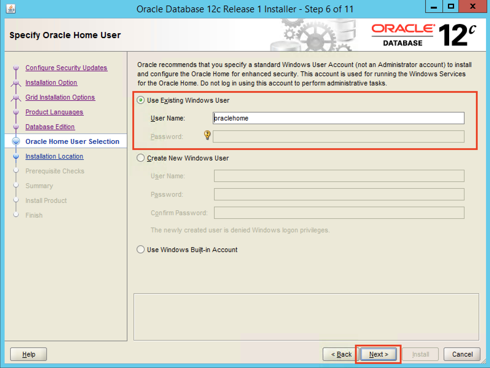Click the Summary step label
The height and width of the screenshot is (368, 490).
coord(39,186)
